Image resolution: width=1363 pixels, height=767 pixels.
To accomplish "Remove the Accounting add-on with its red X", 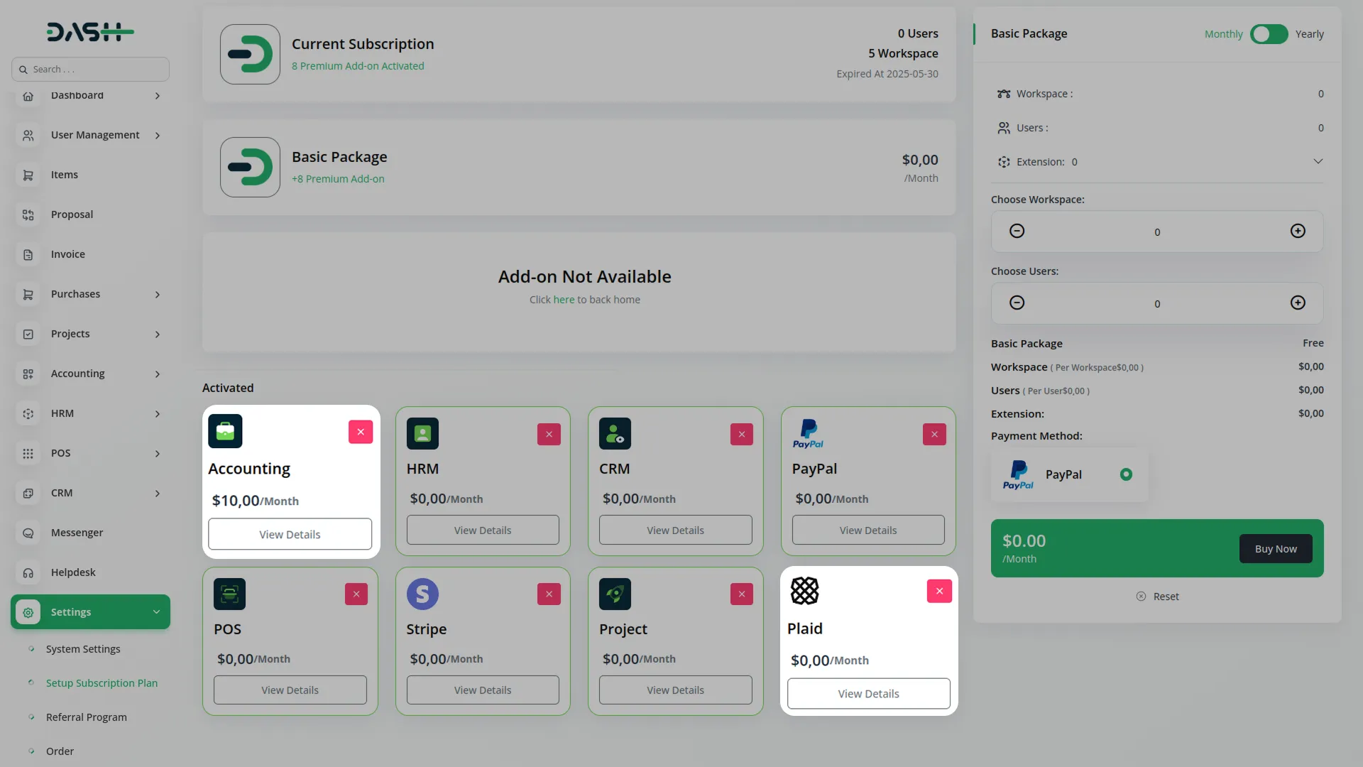I will (361, 432).
